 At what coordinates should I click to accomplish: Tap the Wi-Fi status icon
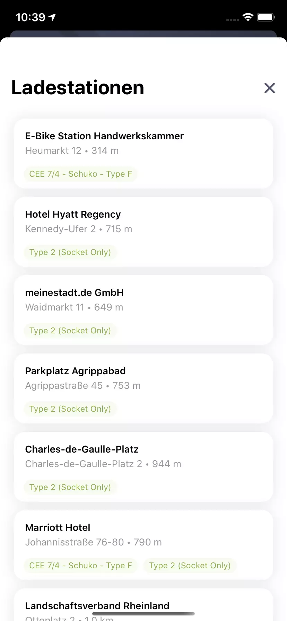[x=248, y=17]
